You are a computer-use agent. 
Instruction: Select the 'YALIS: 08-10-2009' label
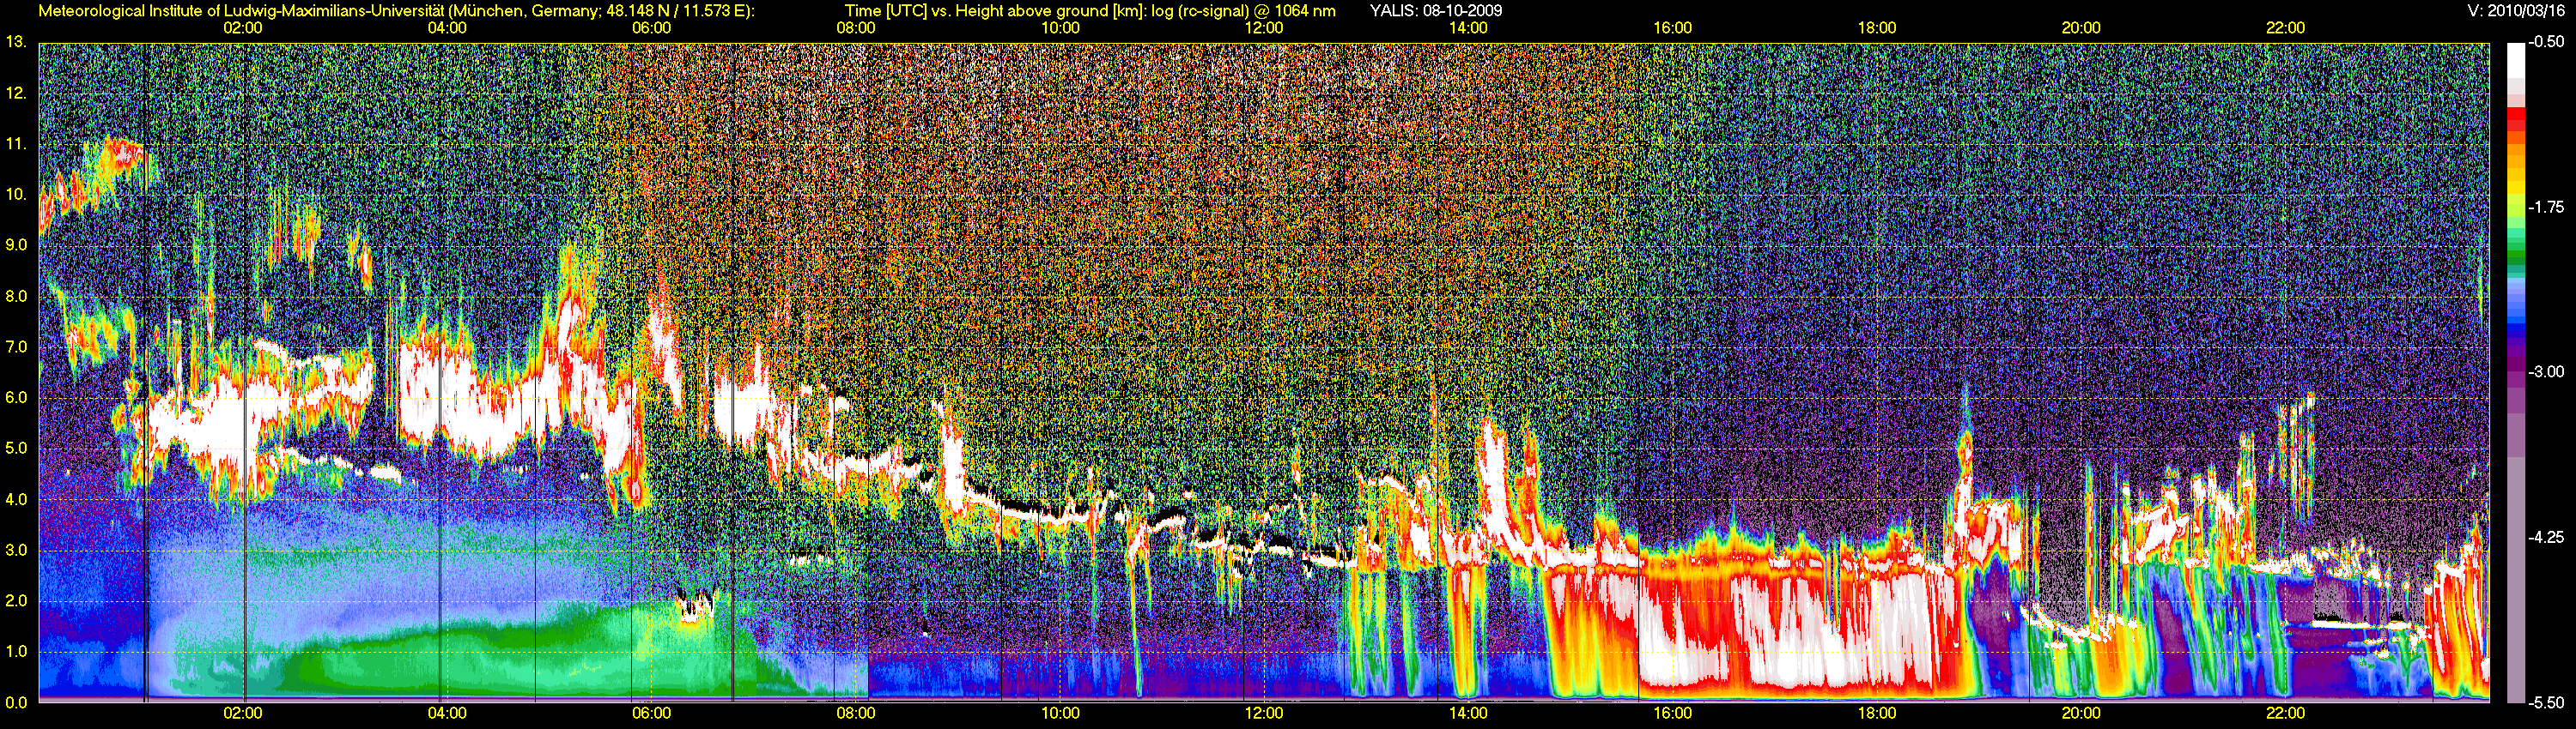tap(1436, 11)
